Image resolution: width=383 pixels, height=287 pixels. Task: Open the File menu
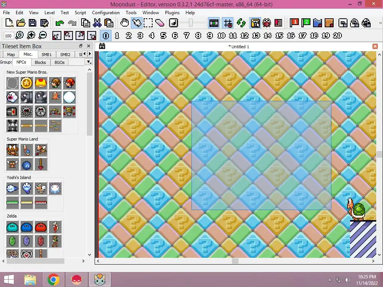click(x=6, y=13)
